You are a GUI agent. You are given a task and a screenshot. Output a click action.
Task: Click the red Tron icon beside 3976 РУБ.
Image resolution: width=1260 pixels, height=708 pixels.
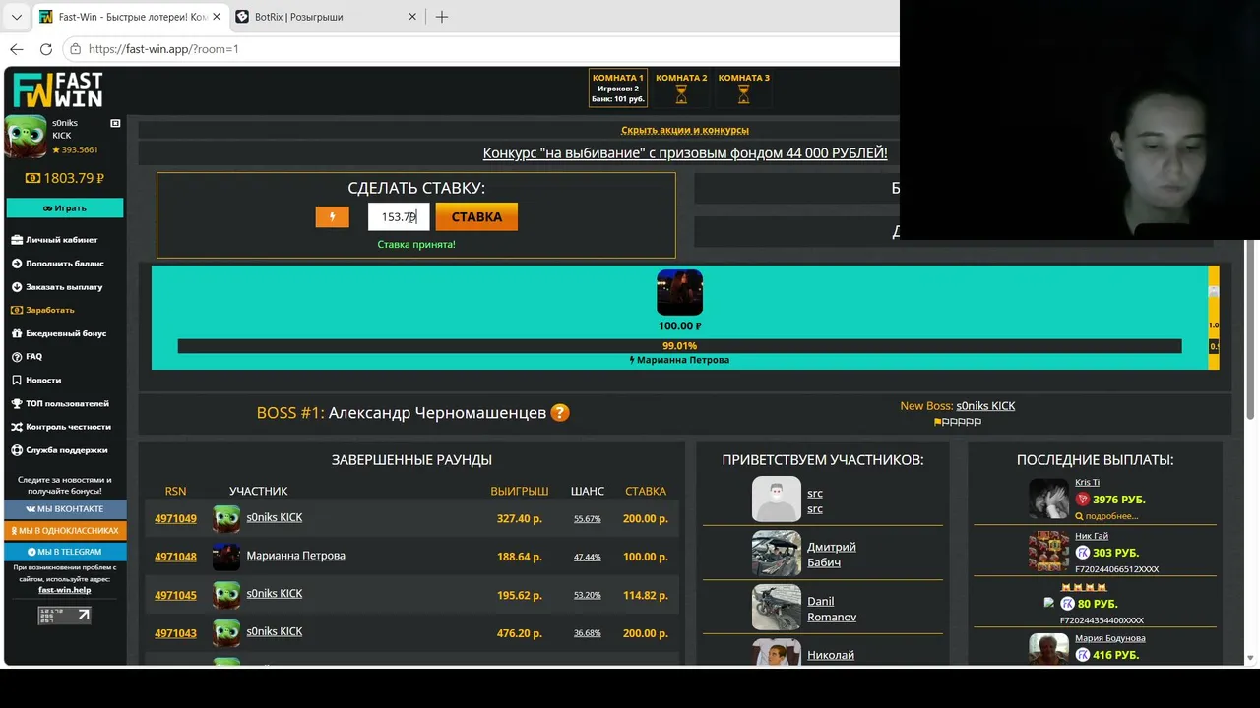tap(1082, 500)
